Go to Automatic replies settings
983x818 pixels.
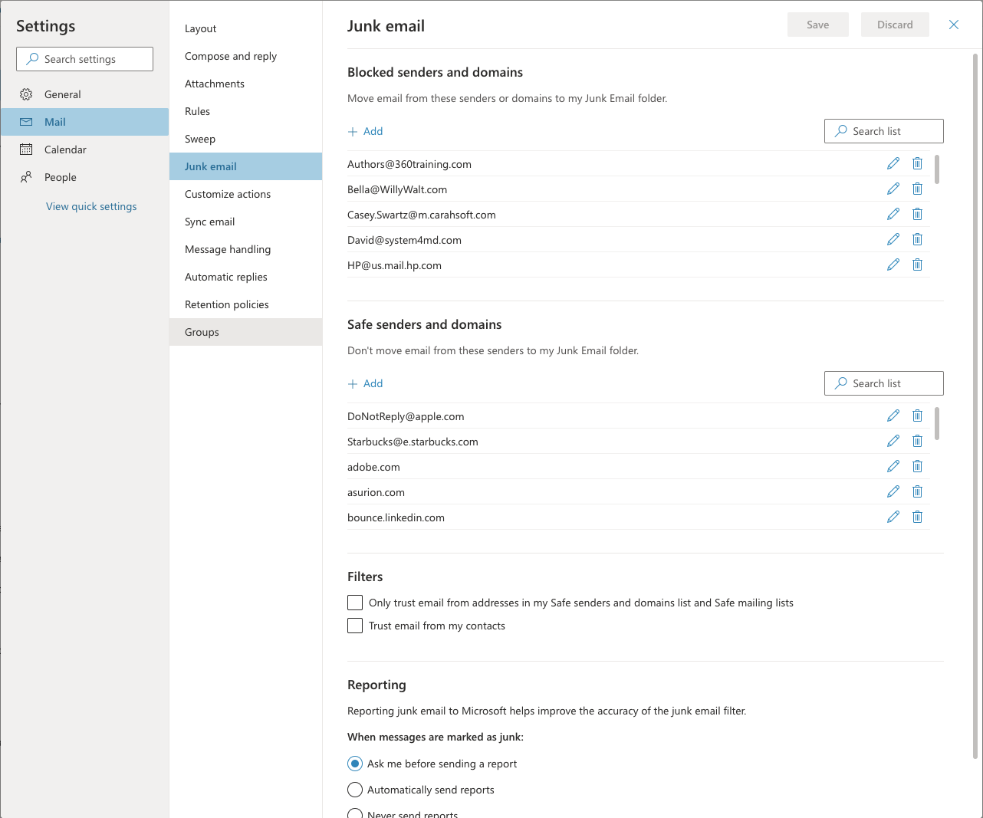[x=226, y=277]
